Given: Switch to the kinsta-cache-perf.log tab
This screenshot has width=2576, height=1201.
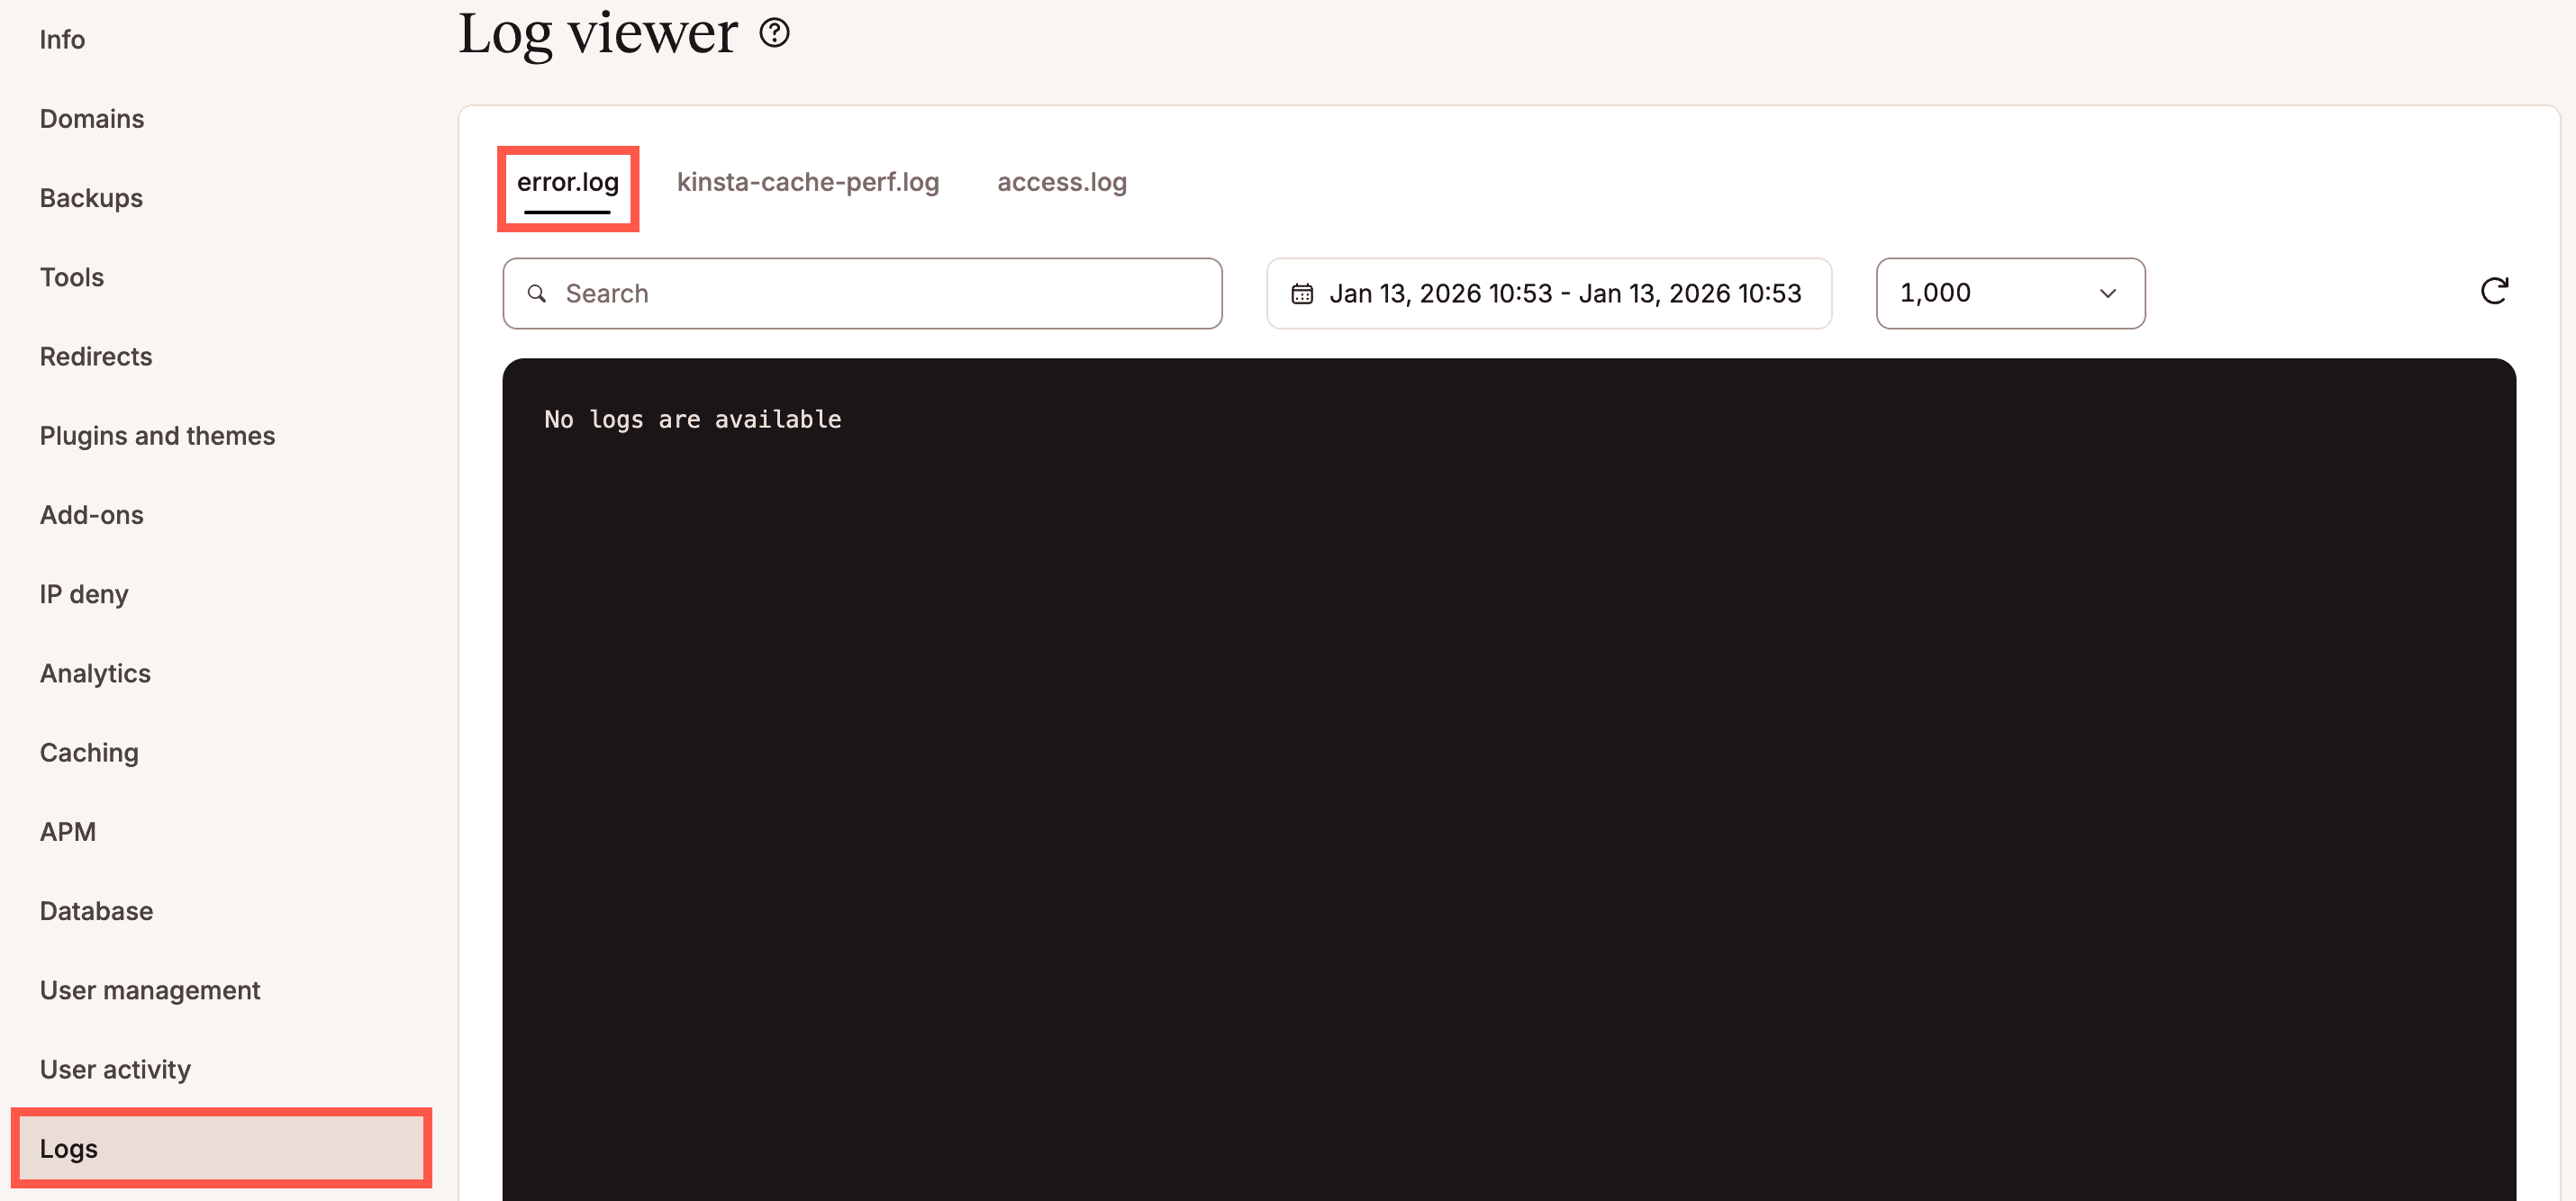Looking at the screenshot, I should (808, 182).
